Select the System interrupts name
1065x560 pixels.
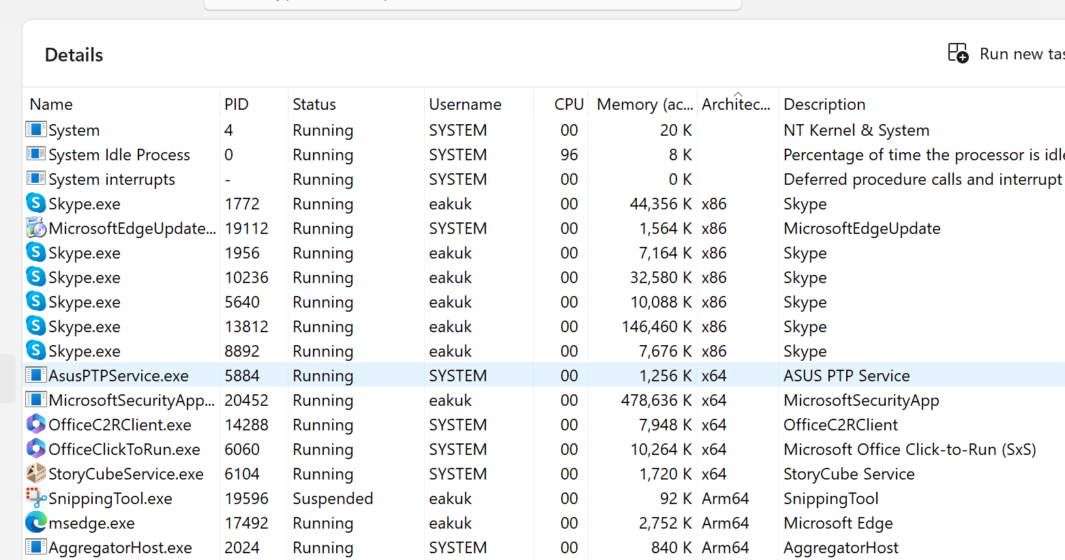[112, 179]
